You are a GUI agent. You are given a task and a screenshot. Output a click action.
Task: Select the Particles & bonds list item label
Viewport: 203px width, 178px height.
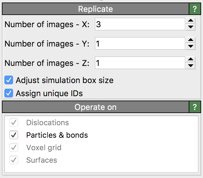(x=57, y=135)
